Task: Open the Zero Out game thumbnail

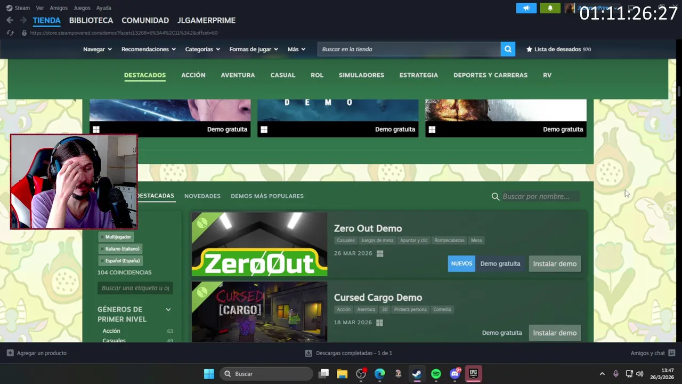Action: point(259,244)
